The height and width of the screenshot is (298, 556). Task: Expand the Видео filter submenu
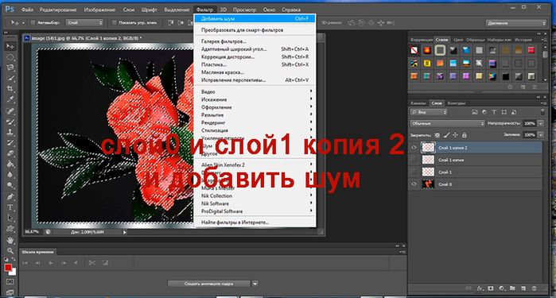click(x=255, y=91)
